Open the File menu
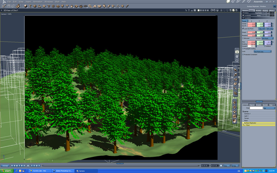This screenshot has height=173, width=277. click(x=9, y=2)
